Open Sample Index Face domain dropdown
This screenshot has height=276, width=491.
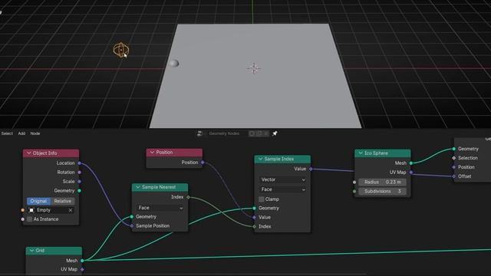coord(283,189)
